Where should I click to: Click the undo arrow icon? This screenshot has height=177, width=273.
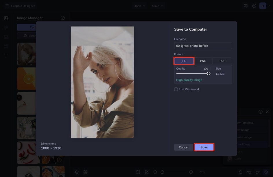[x=249, y=172]
